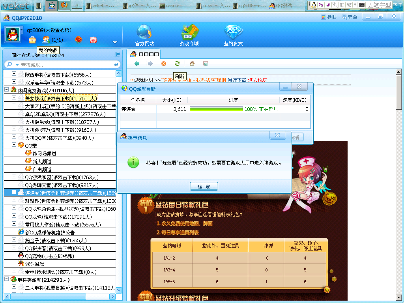Click the page vertical scrollbar thumb
This screenshot has height=303, width=404.
[398, 92]
